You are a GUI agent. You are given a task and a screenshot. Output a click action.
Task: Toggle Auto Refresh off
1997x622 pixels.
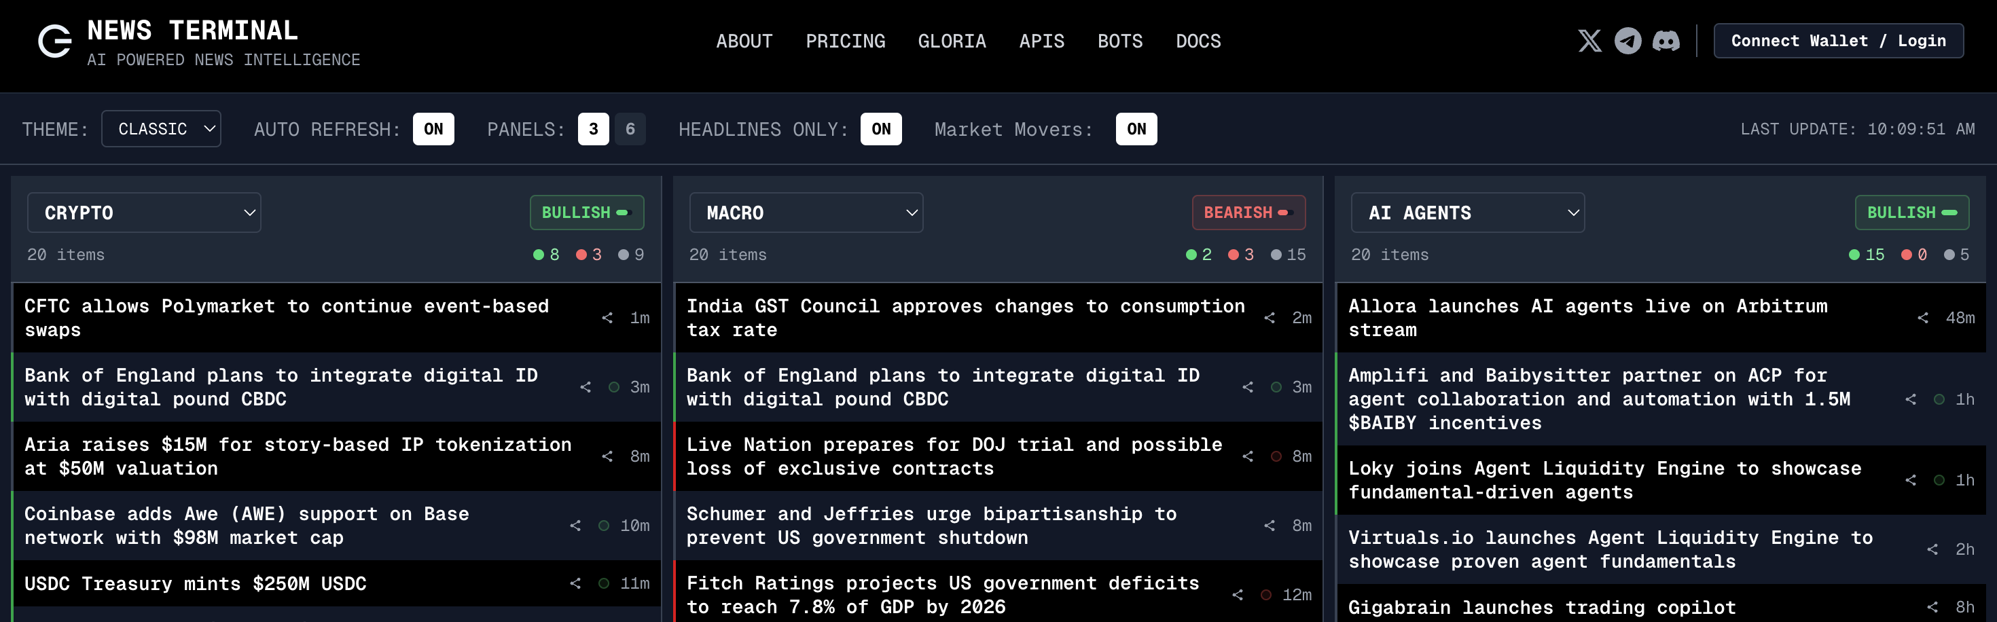click(x=433, y=130)
